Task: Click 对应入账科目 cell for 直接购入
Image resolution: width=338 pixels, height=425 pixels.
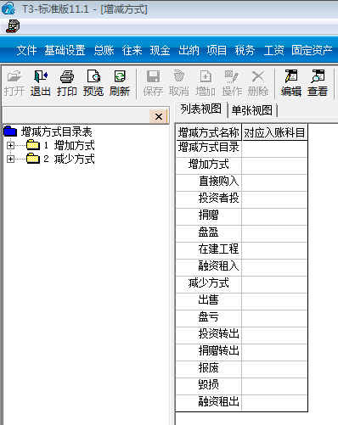Action: (x=274, y=182)
